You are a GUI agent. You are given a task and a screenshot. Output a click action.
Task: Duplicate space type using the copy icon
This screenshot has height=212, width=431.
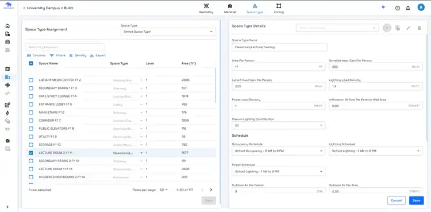tap(398, 28)
